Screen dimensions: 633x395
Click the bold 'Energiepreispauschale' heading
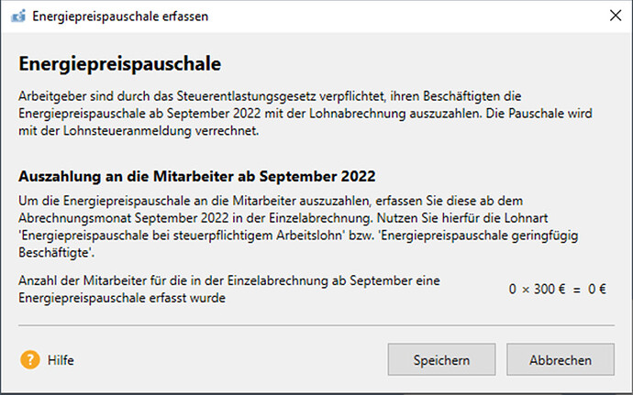point(121,65)
